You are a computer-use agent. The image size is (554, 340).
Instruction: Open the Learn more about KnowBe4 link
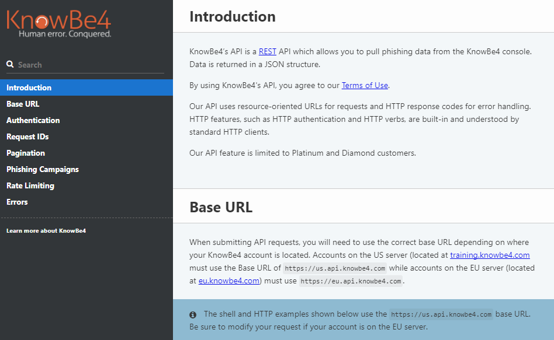tap(46, 230)
